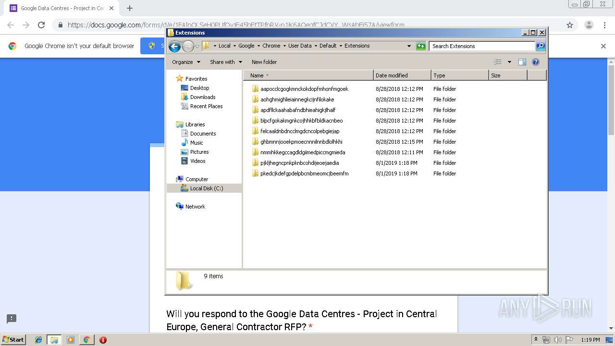Viewport: 615px width, 346px height.
Task: Toggle the preview pane icon
Action: (x=522, y=62)
